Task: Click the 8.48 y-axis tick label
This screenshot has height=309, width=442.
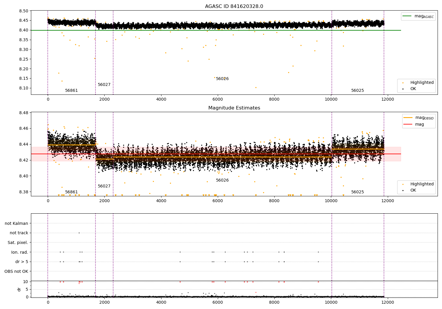Action: (24, 113)
